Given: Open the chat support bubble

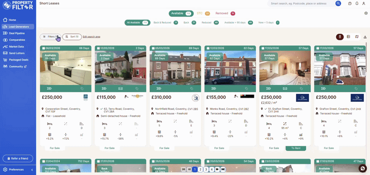Looking at the screenshot, I should [362, 169].
